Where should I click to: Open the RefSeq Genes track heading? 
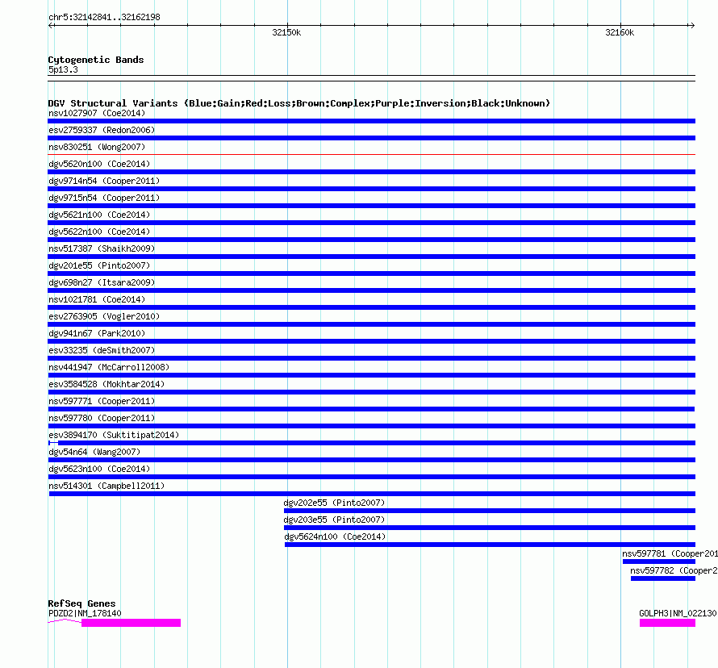coord(82,603)
